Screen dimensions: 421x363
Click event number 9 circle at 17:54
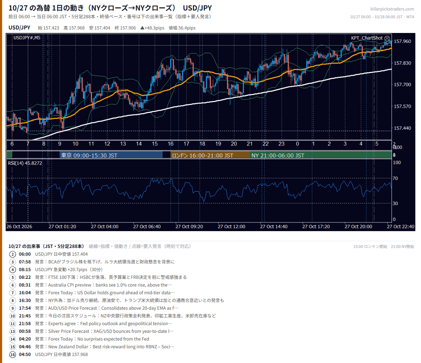pos(13,308)
